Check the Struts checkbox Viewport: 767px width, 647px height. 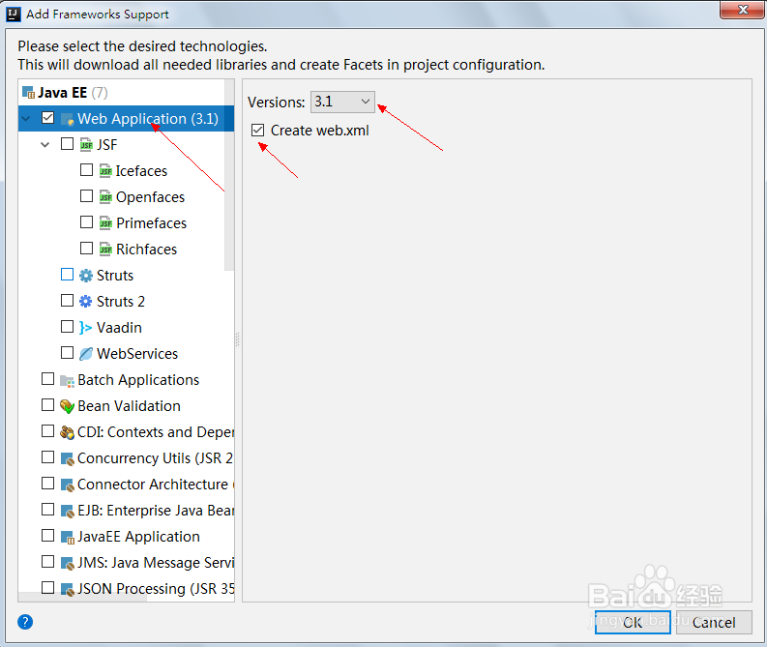[67, 275]
